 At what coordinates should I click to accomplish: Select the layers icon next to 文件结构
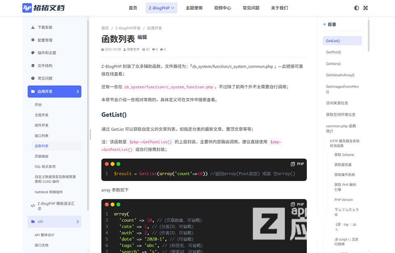(33, 66)
